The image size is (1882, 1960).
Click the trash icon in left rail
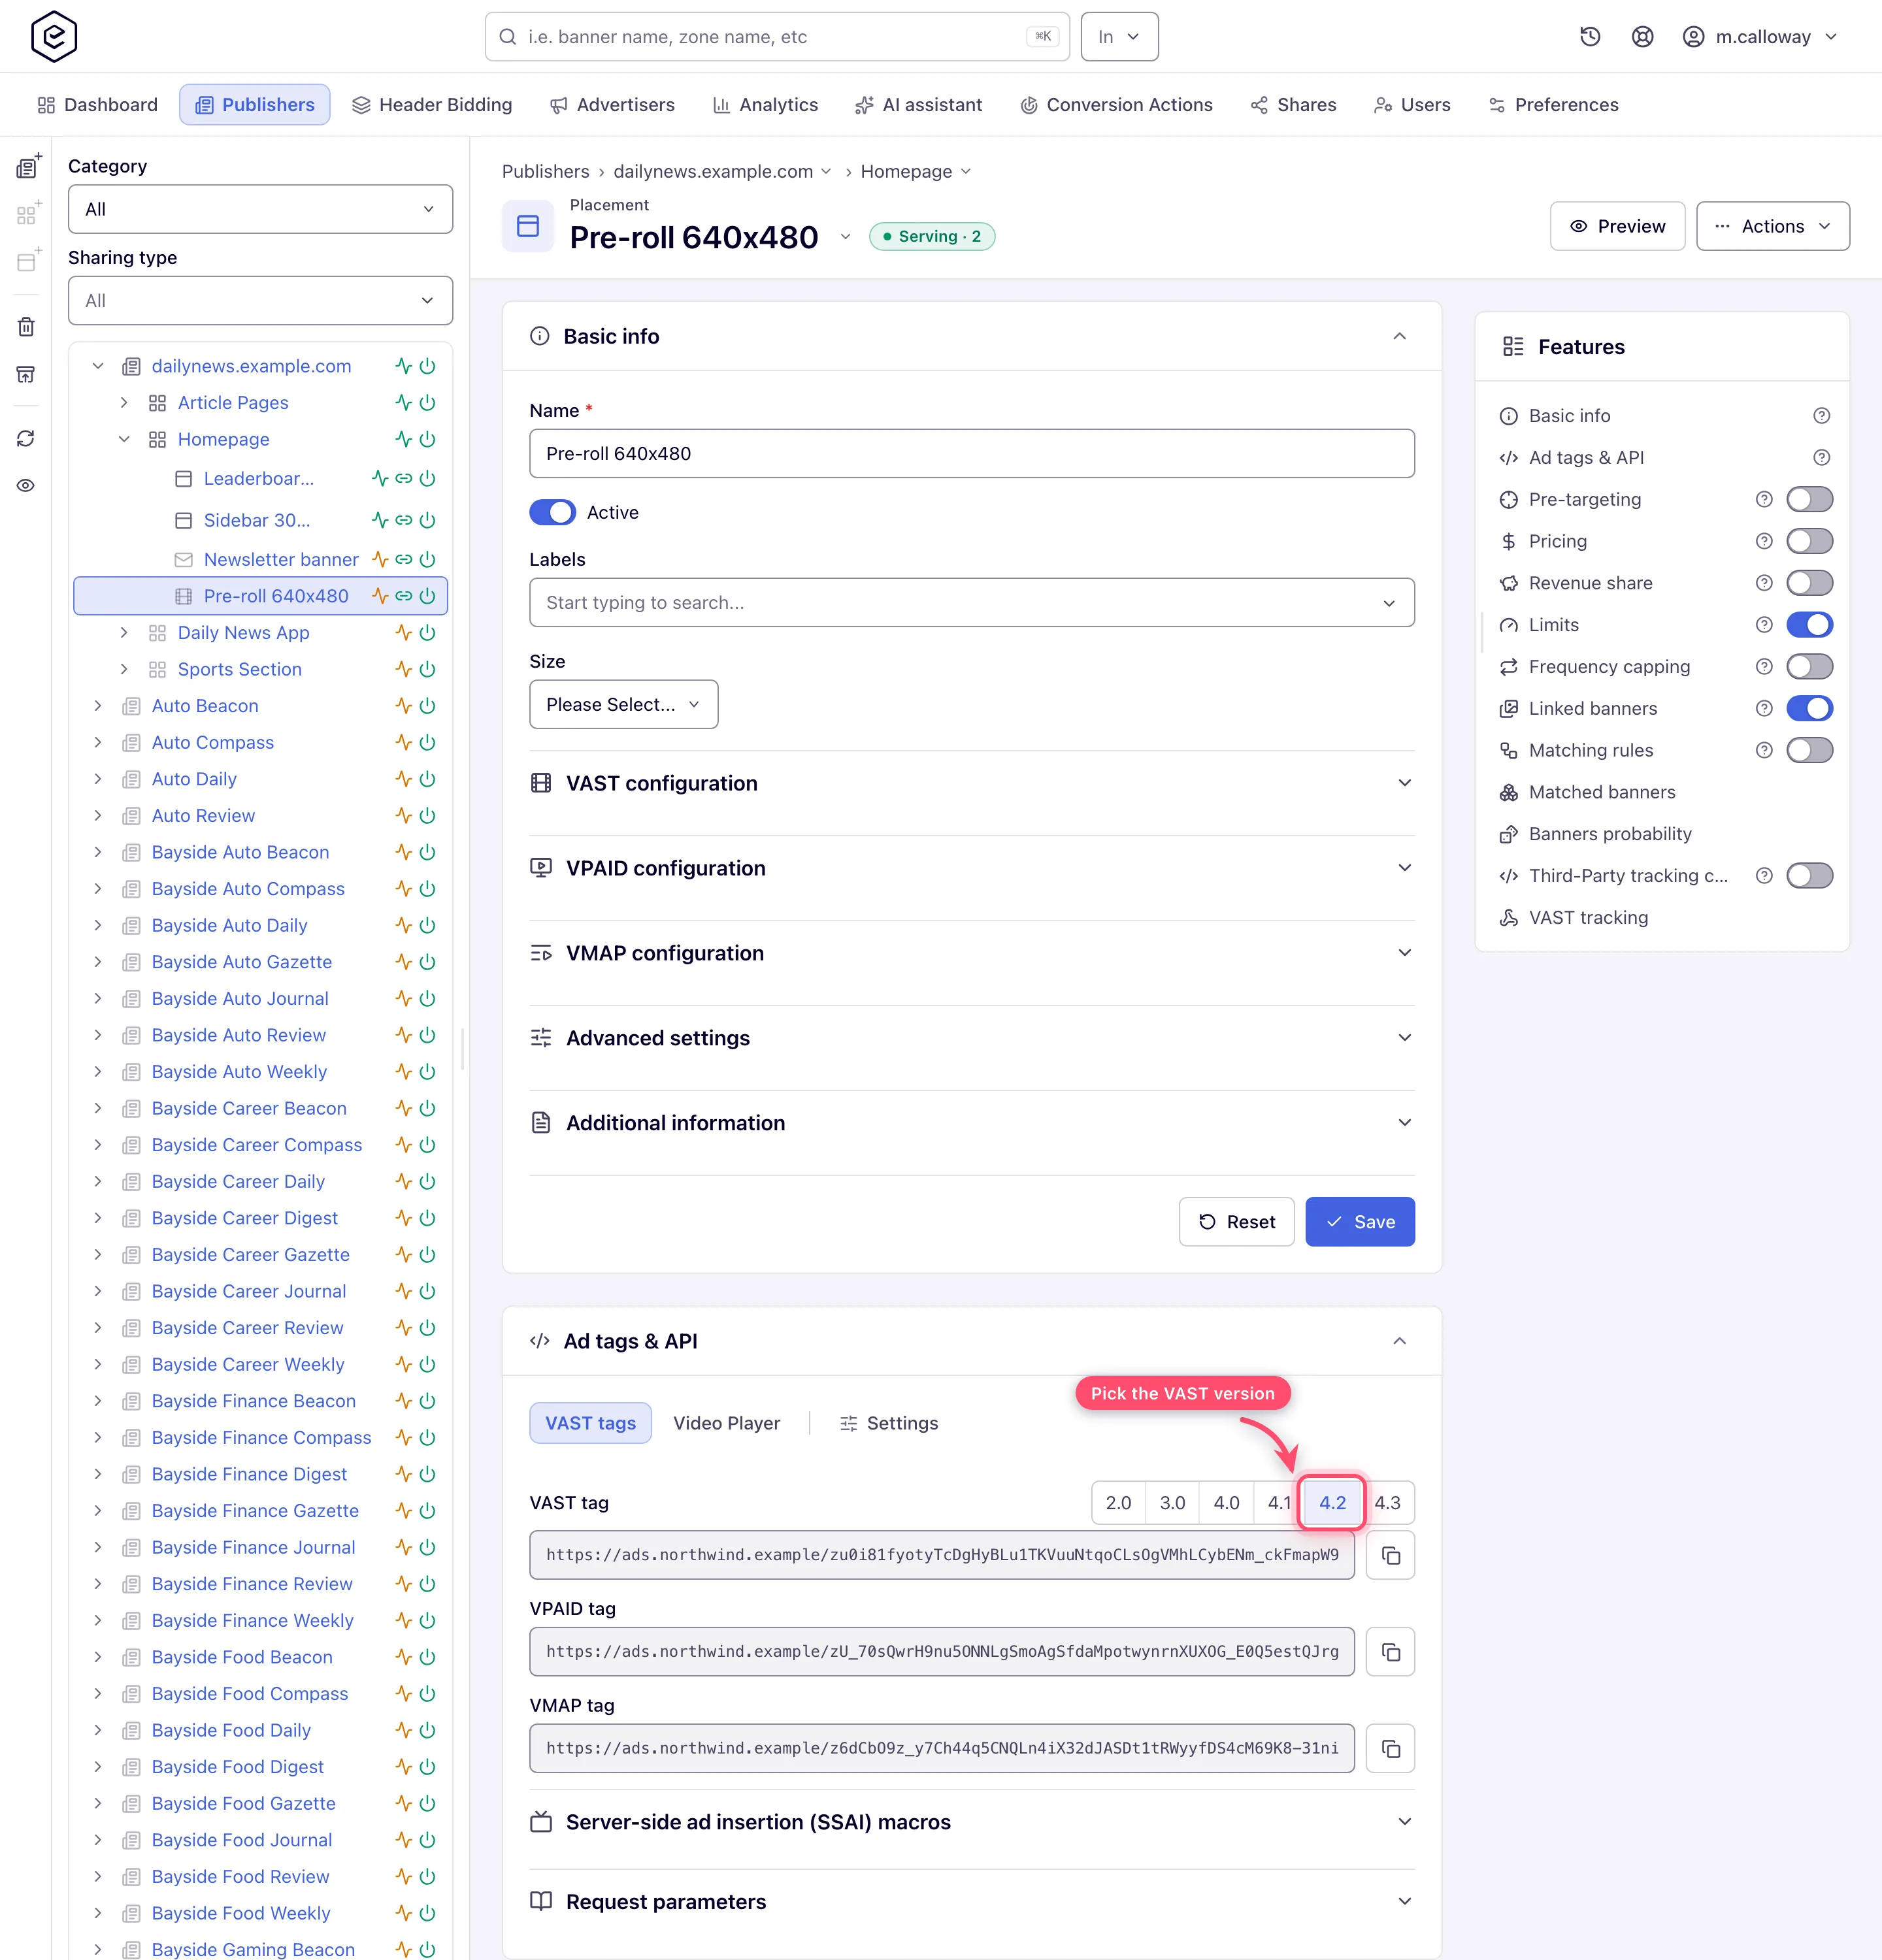click(x=26, y=327)
